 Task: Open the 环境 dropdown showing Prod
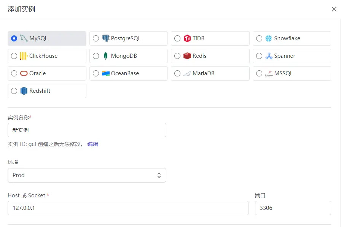[x=87, y=175]
